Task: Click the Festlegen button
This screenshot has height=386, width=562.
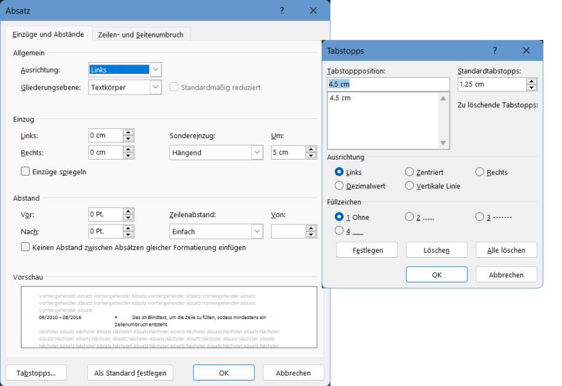Action: [x=367, y=250]
